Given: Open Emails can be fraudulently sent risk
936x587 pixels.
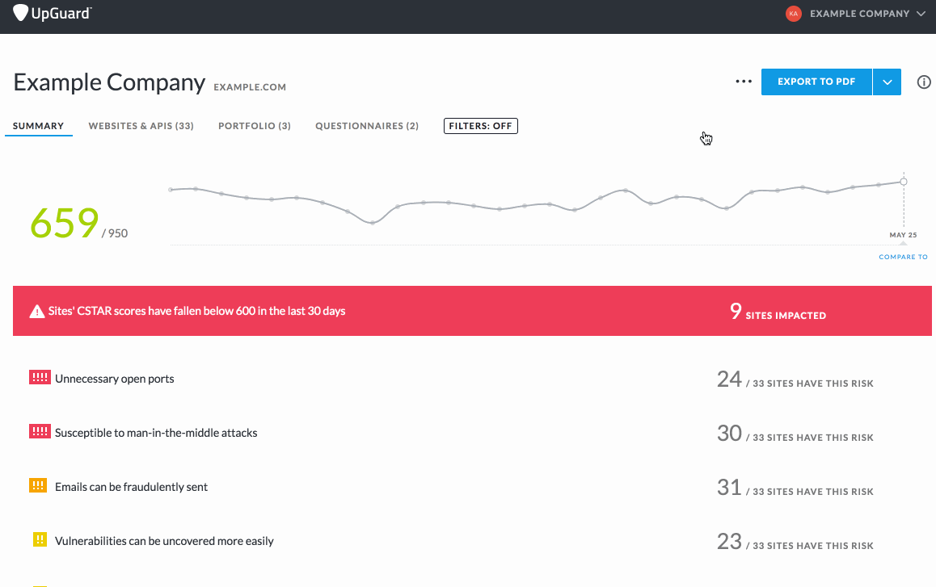Looking at the screenshot, I should (131, 488).
